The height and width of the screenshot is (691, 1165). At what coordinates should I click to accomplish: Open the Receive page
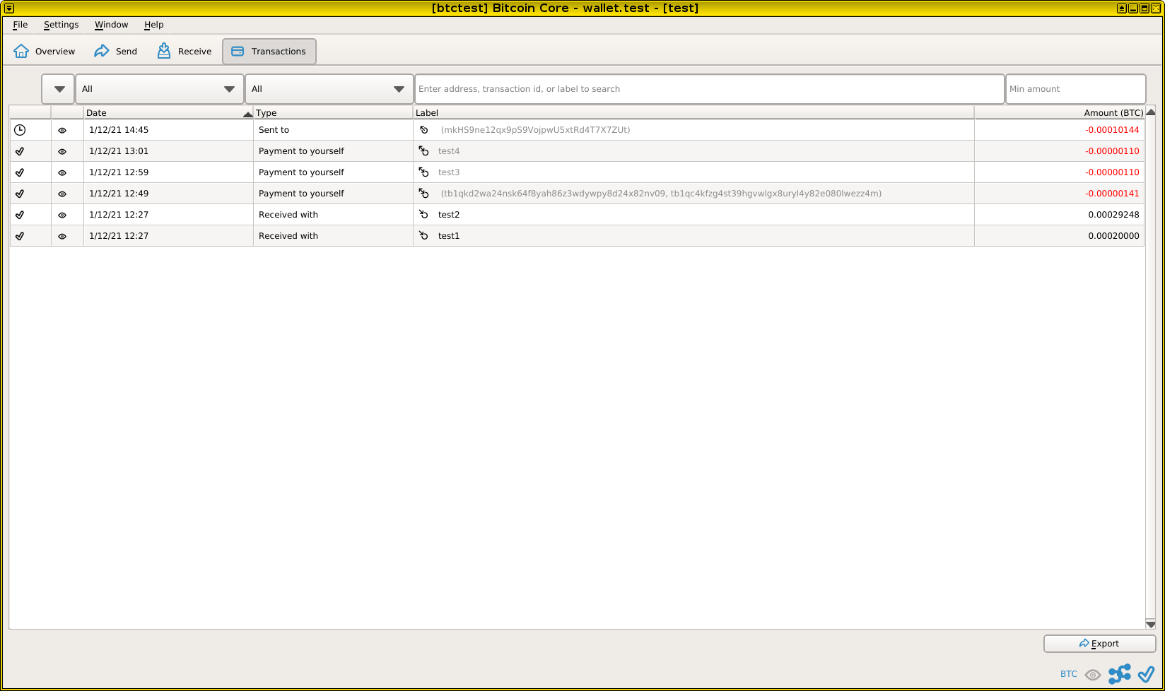(185, 52)
